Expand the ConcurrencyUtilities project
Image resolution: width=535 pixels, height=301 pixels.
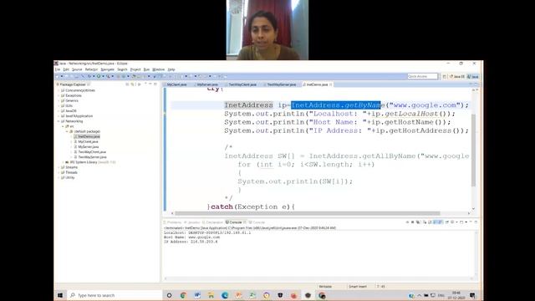59,90
